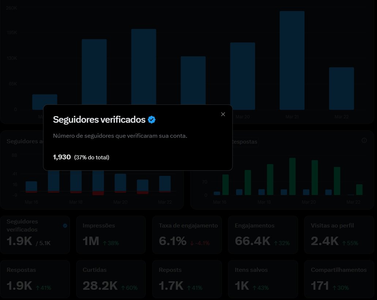Close the Seguidores verificados popup
The height and width of the screenshot is (300, 377).
223,114
